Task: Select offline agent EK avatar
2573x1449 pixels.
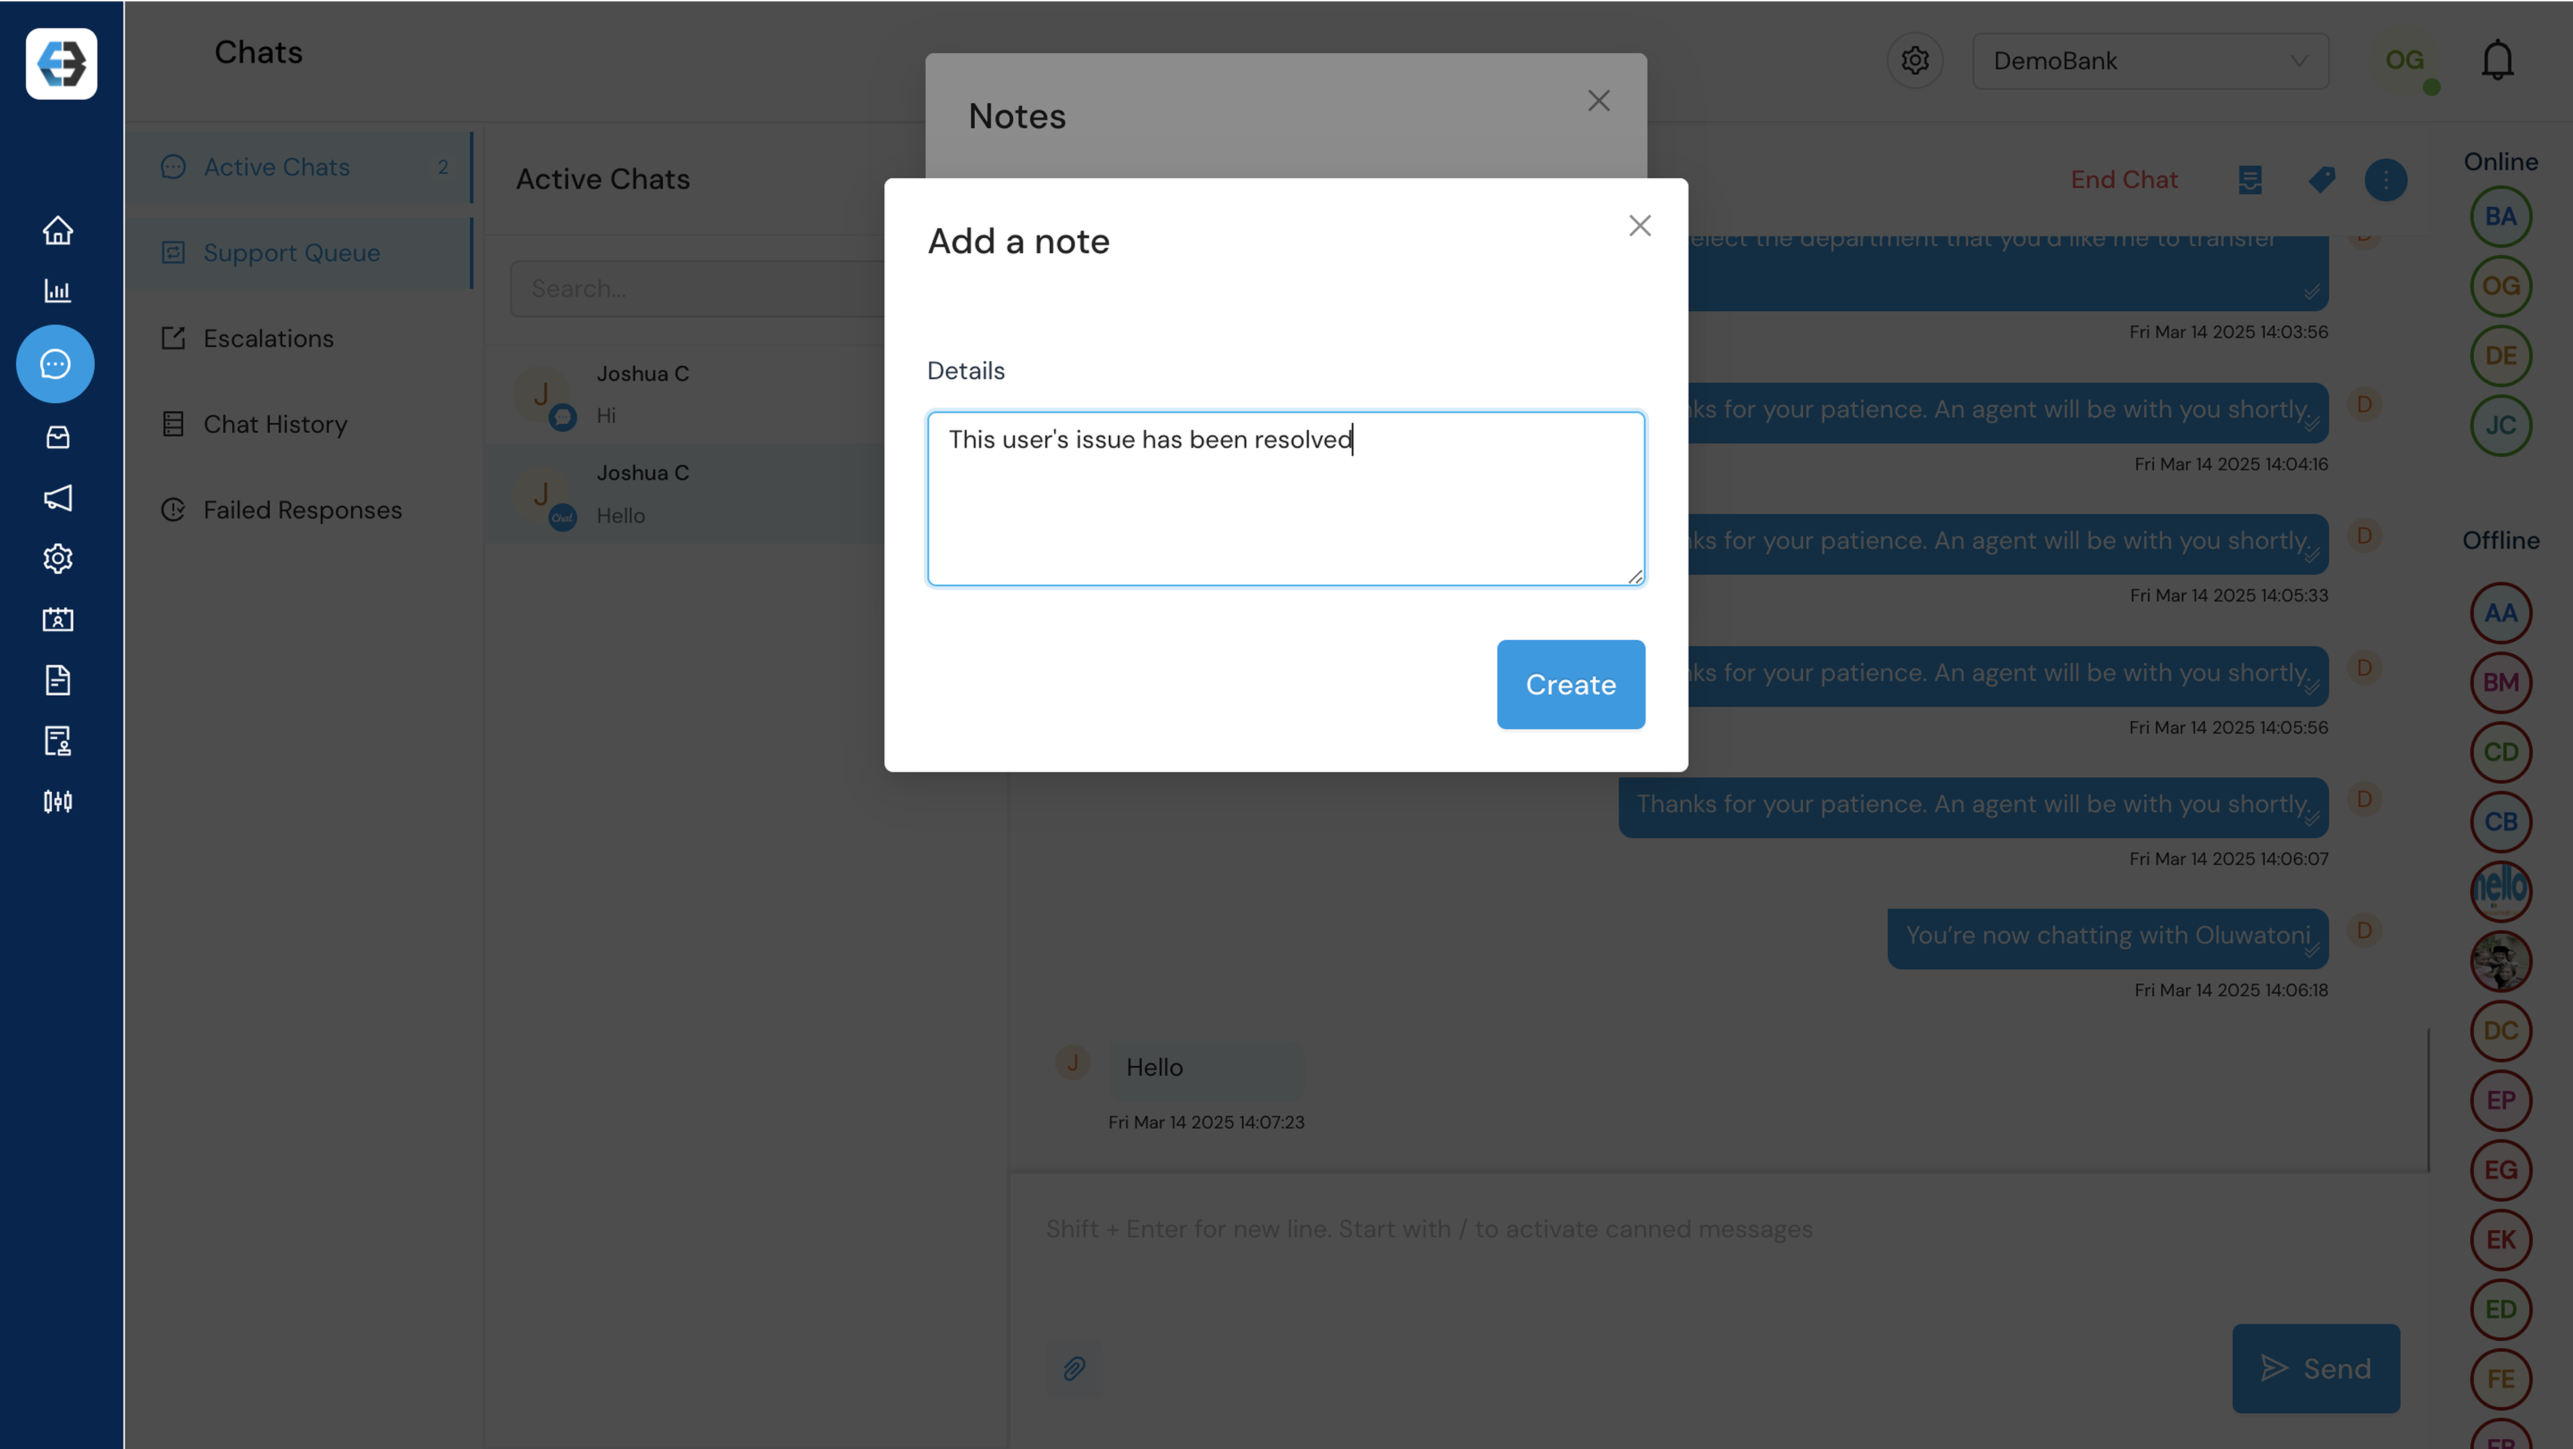Action: click(2500, 1240)
